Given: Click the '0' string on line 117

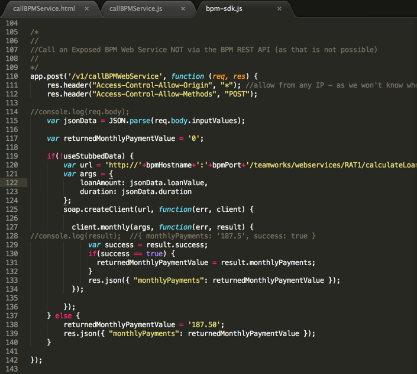Looking at the screenshot, I should (193, 138).
